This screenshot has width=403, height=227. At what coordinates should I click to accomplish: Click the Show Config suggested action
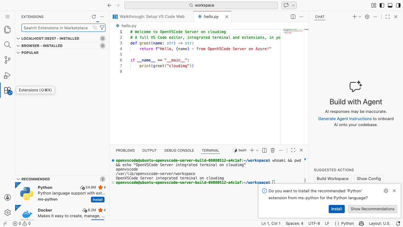coord(369,178)
